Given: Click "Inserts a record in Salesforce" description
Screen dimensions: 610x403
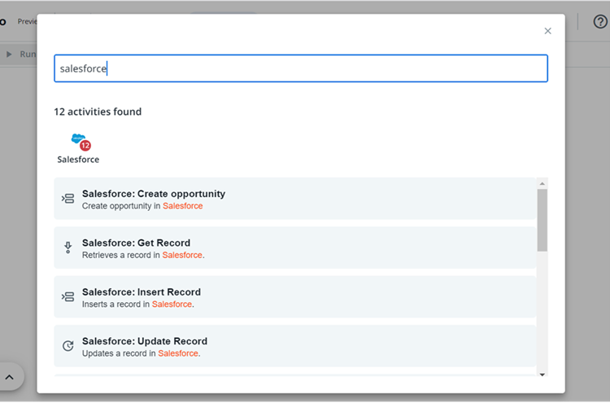Looking at the screenshot, I should (137, 304).
